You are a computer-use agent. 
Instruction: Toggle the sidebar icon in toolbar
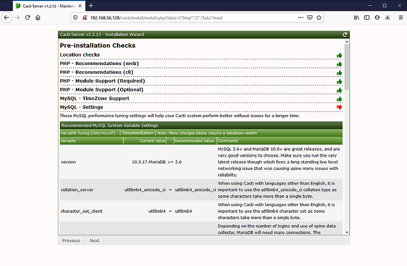pos(367,18)
